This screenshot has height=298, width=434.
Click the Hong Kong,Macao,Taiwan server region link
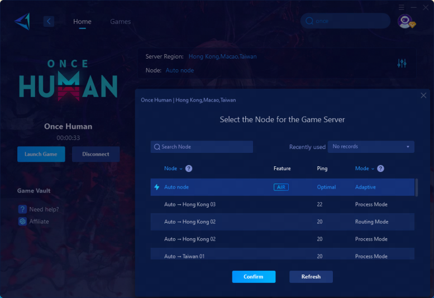[x=222, y=56]
